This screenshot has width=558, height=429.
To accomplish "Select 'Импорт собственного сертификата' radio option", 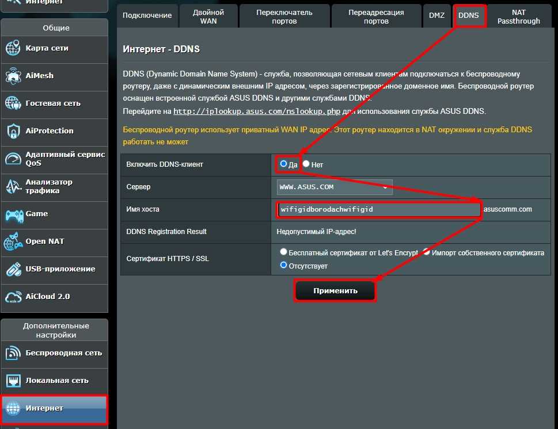I will [426, 252].
